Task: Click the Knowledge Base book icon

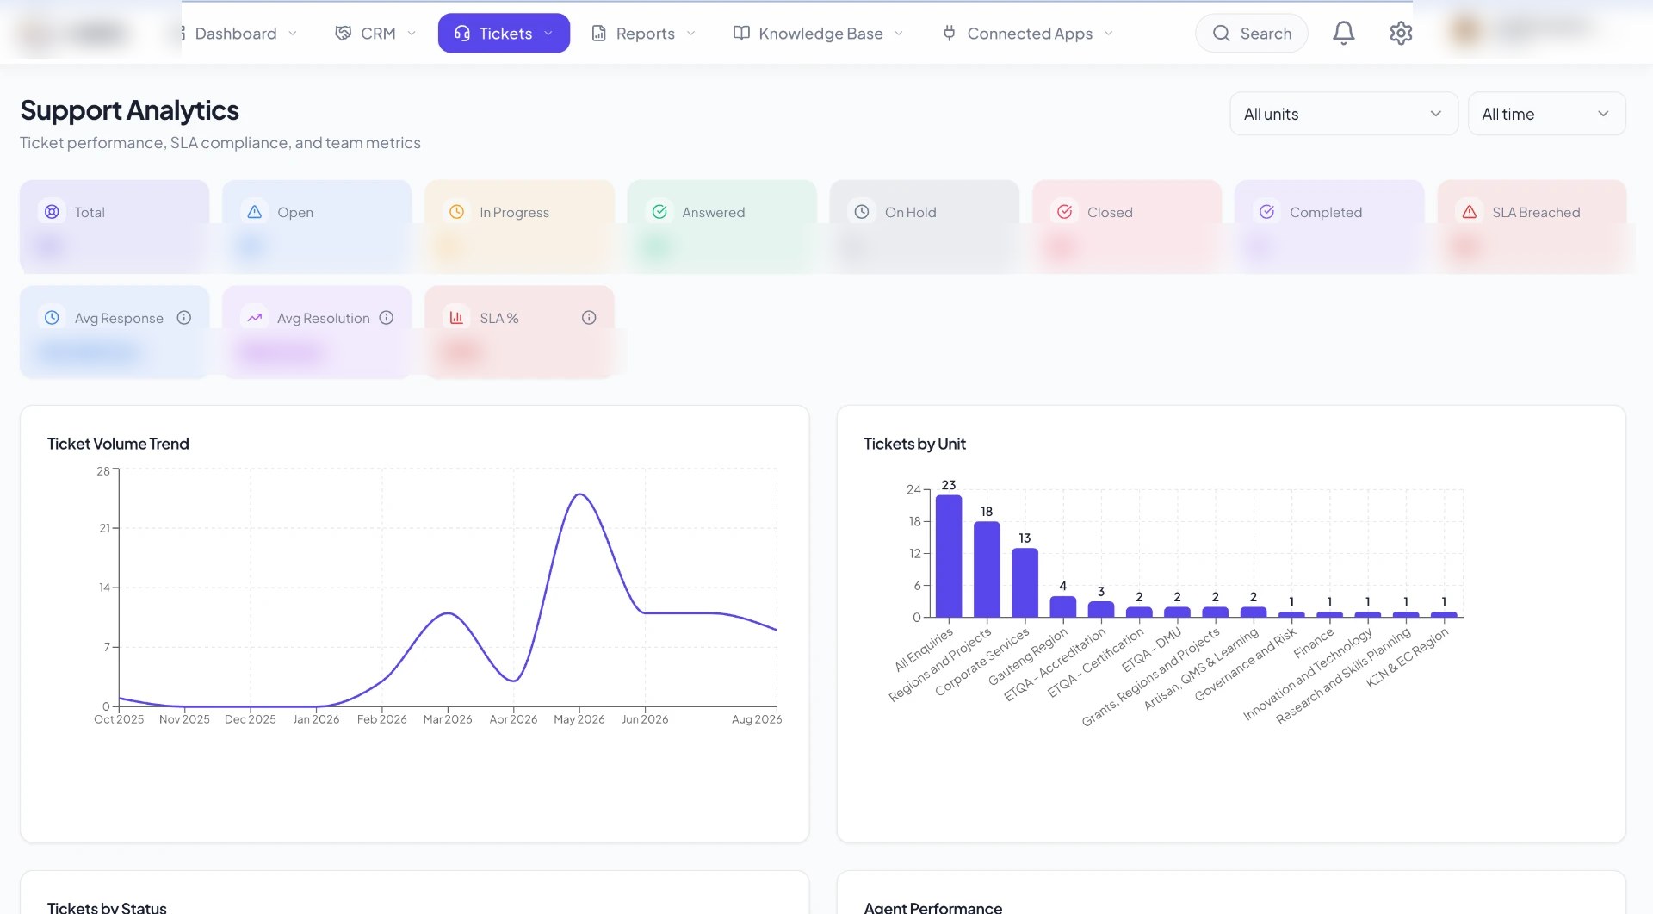Action: coord(741,33)
